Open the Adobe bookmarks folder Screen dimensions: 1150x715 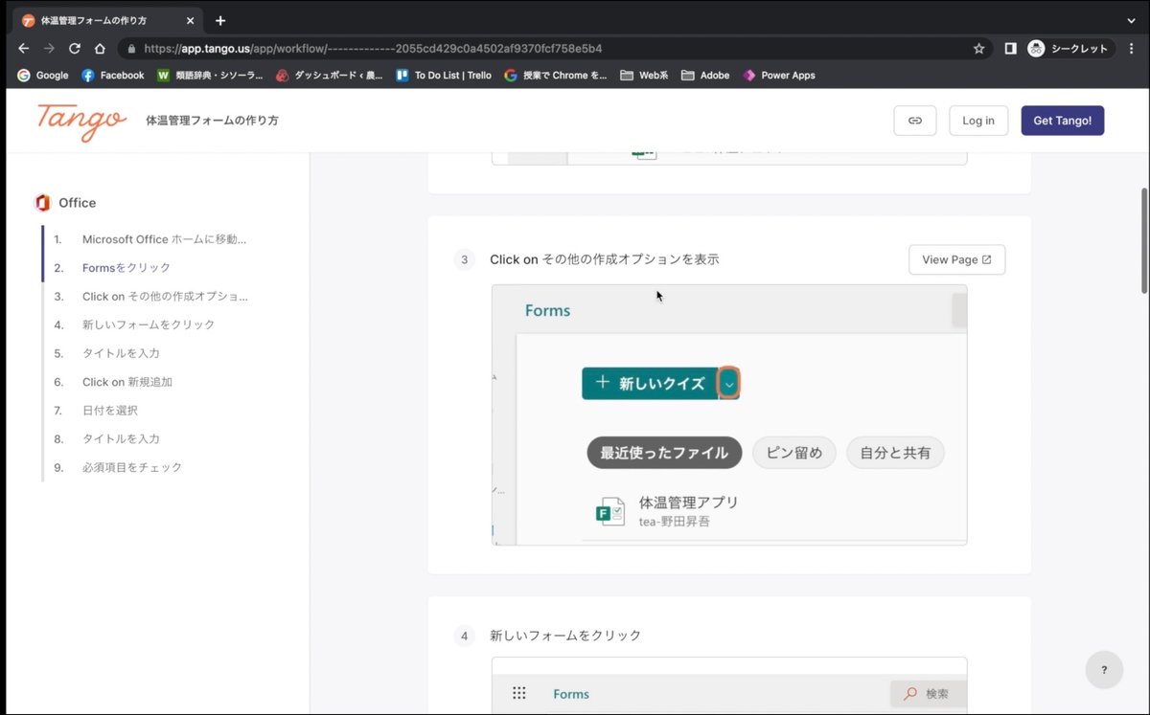705,75
